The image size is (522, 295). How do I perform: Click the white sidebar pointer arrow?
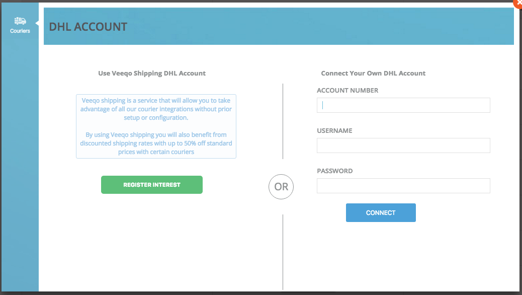coord(37,23)
